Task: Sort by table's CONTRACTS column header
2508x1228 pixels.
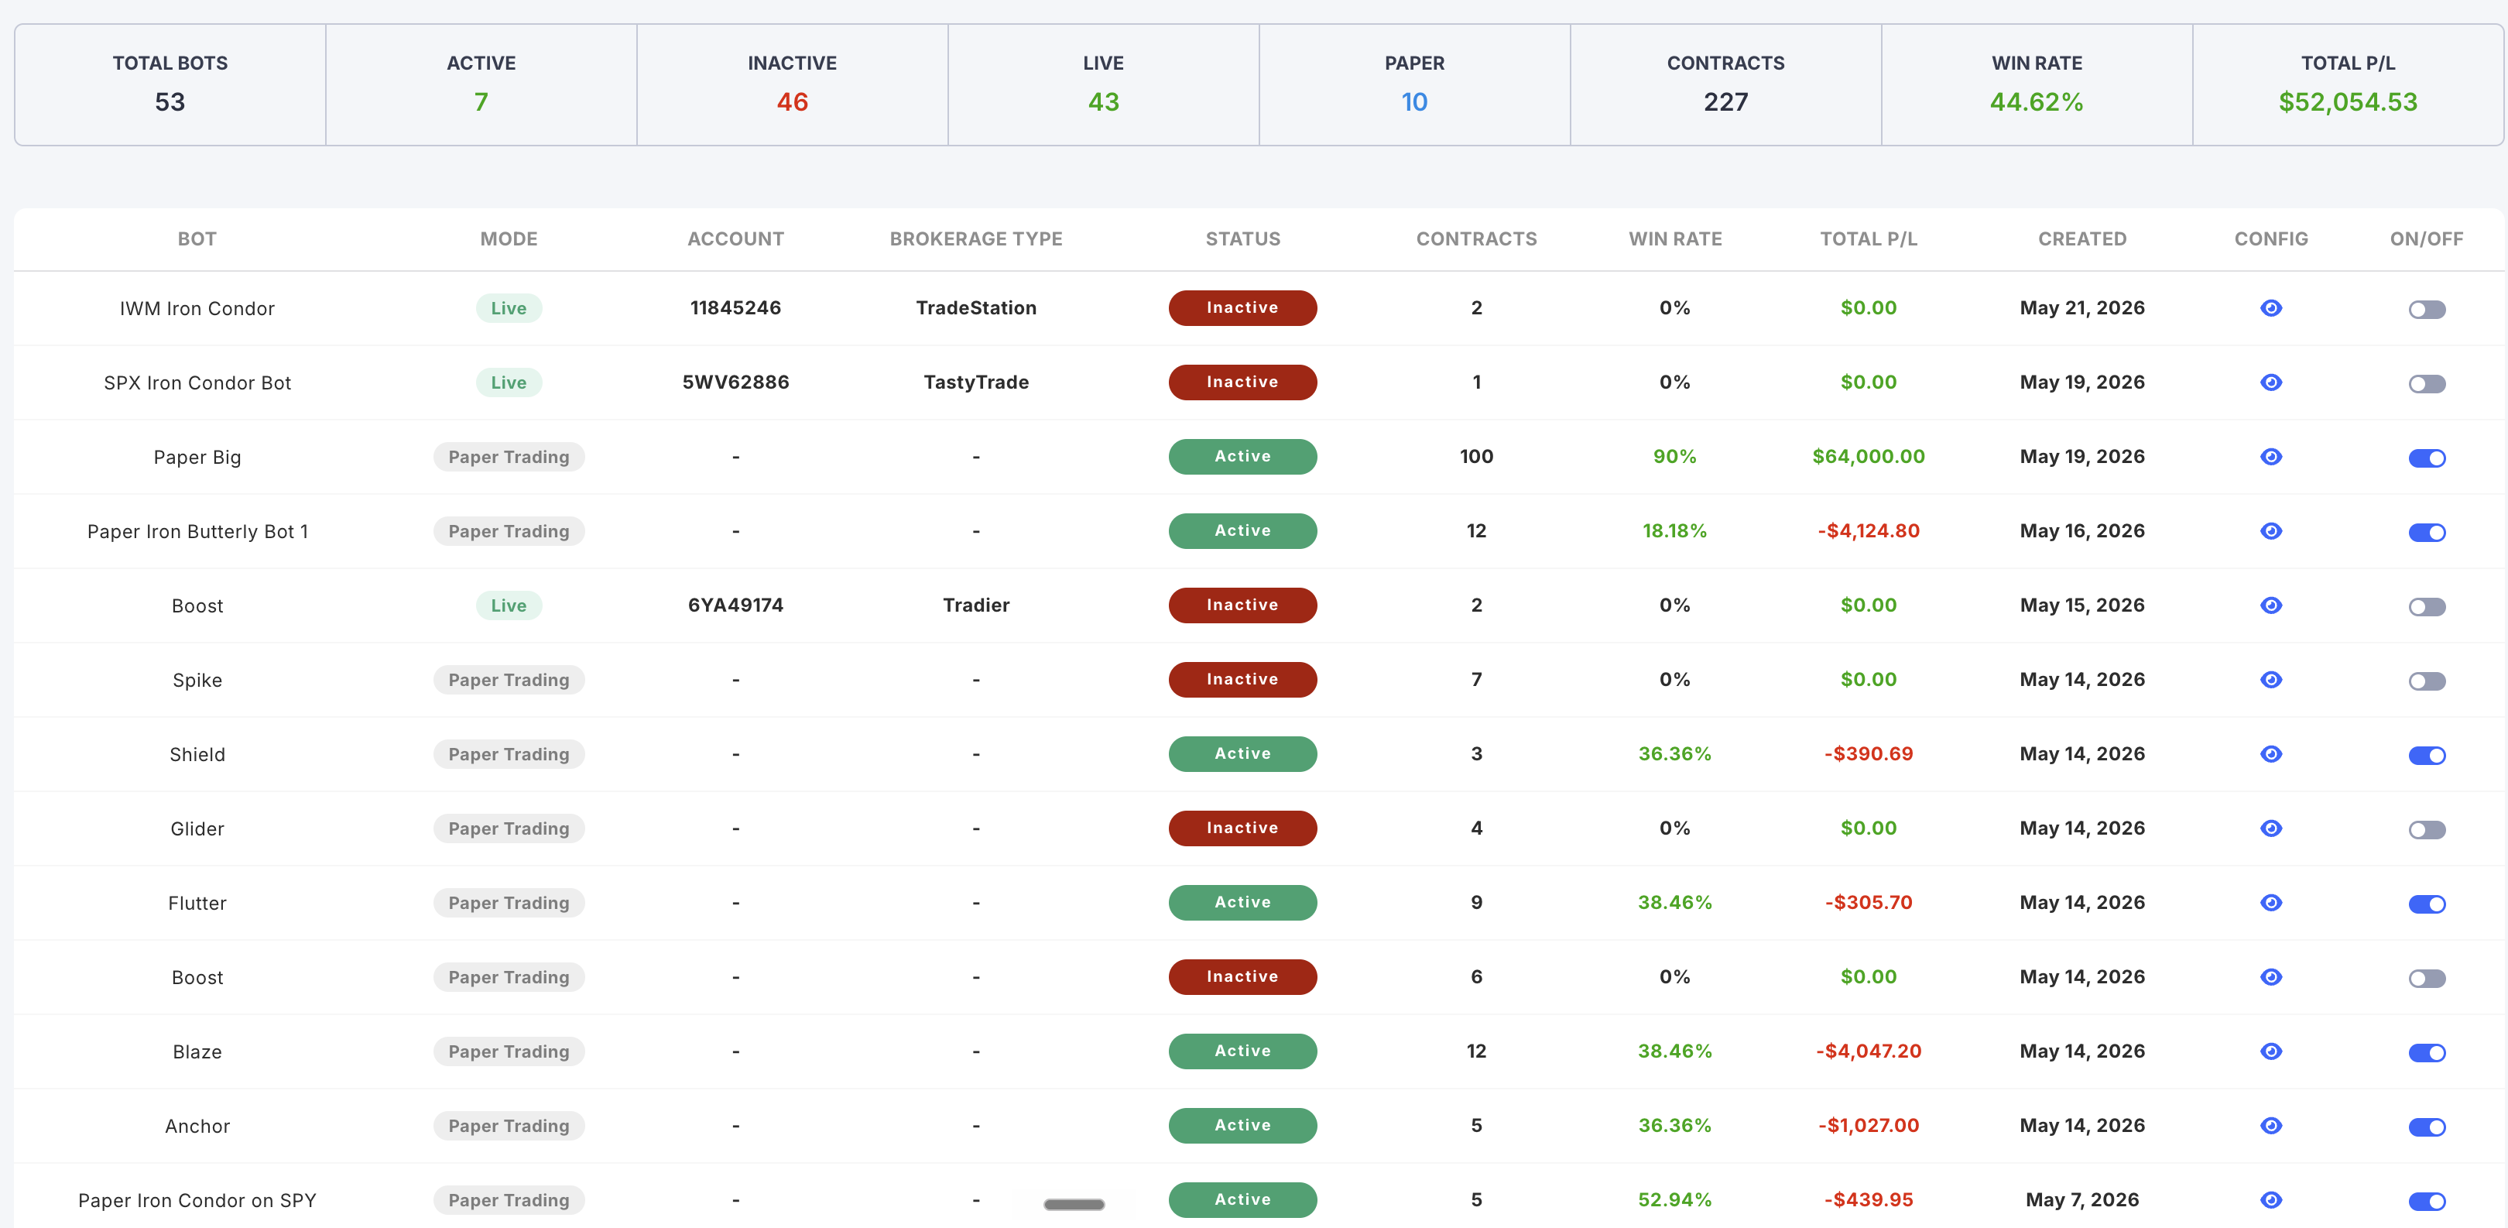Action: click(x=1476, y=238)
